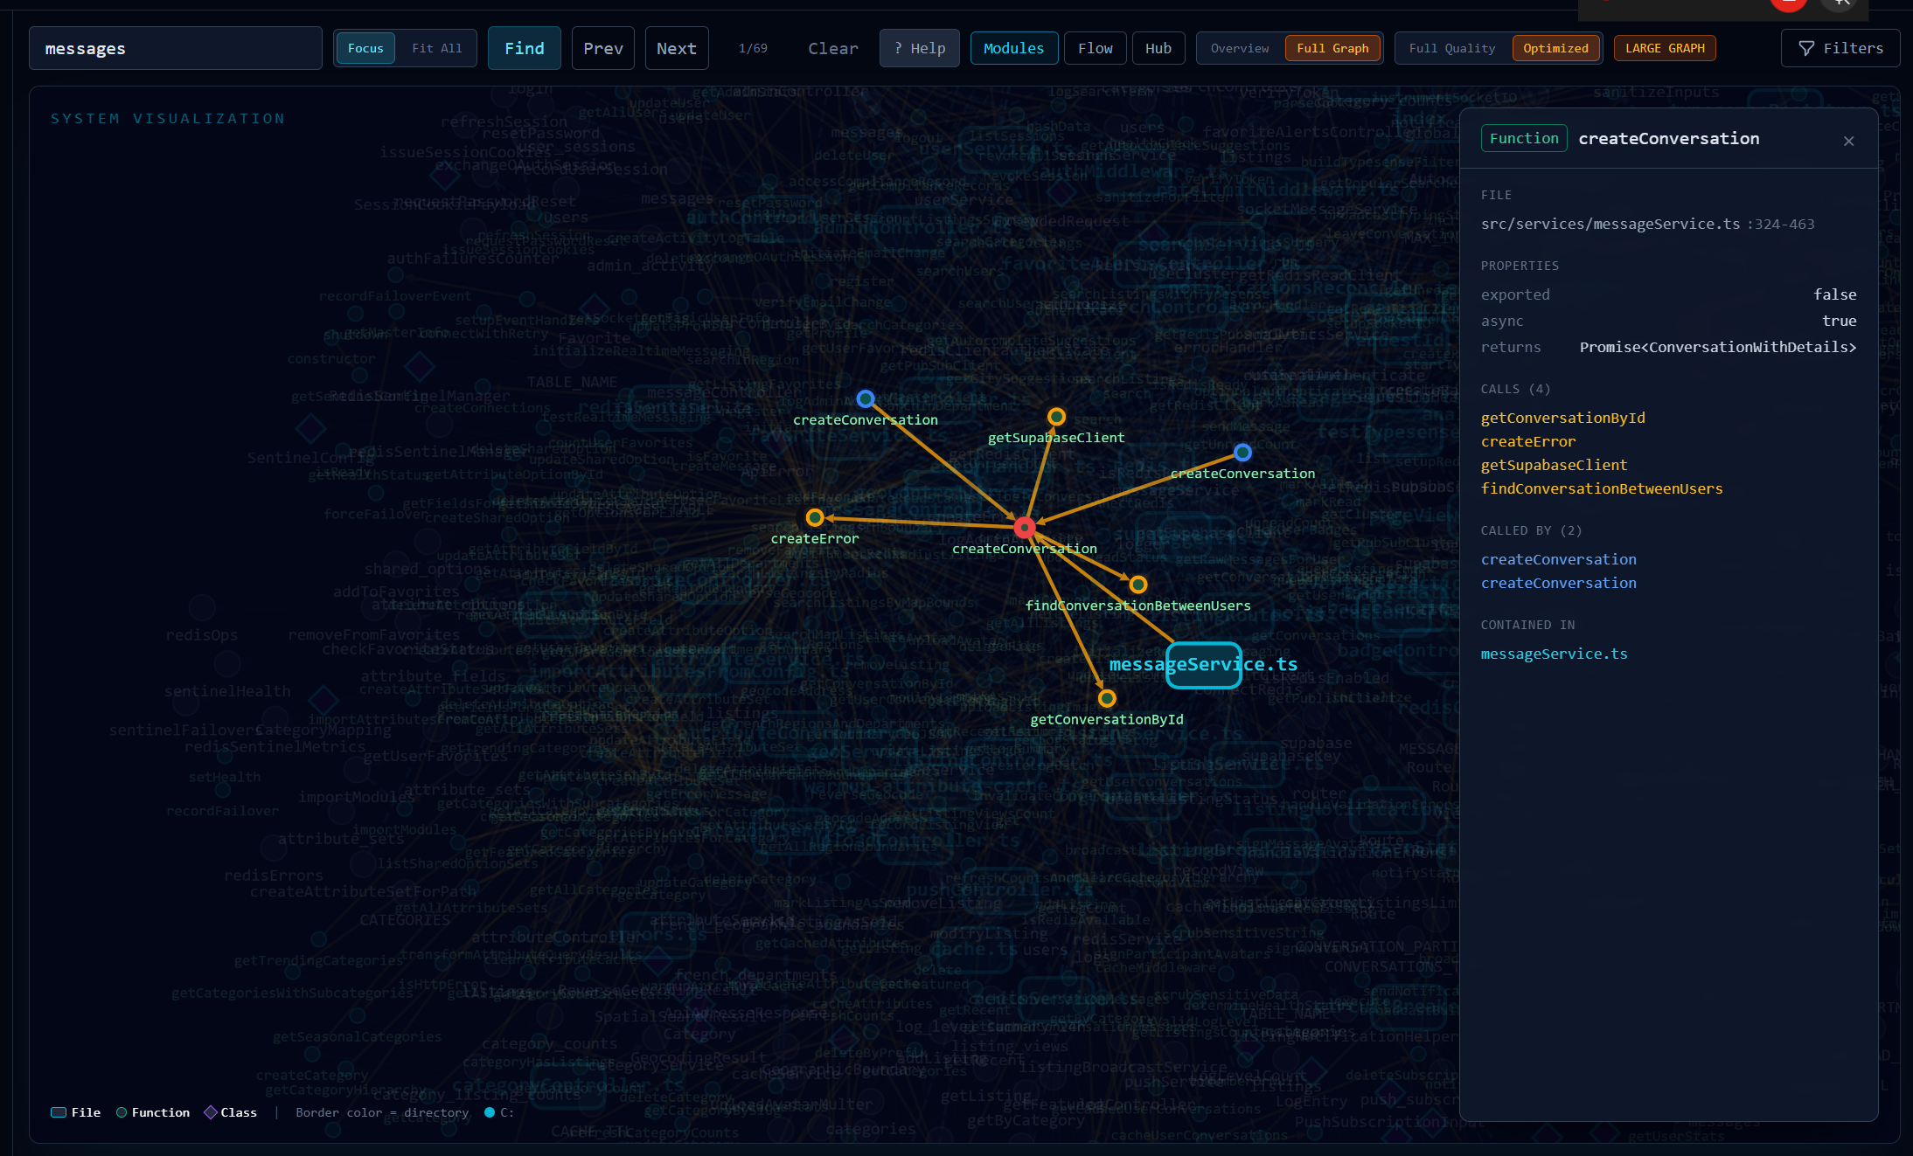Open Help via the question-mark button
1913x1156 pixels.
click(919, 48)
